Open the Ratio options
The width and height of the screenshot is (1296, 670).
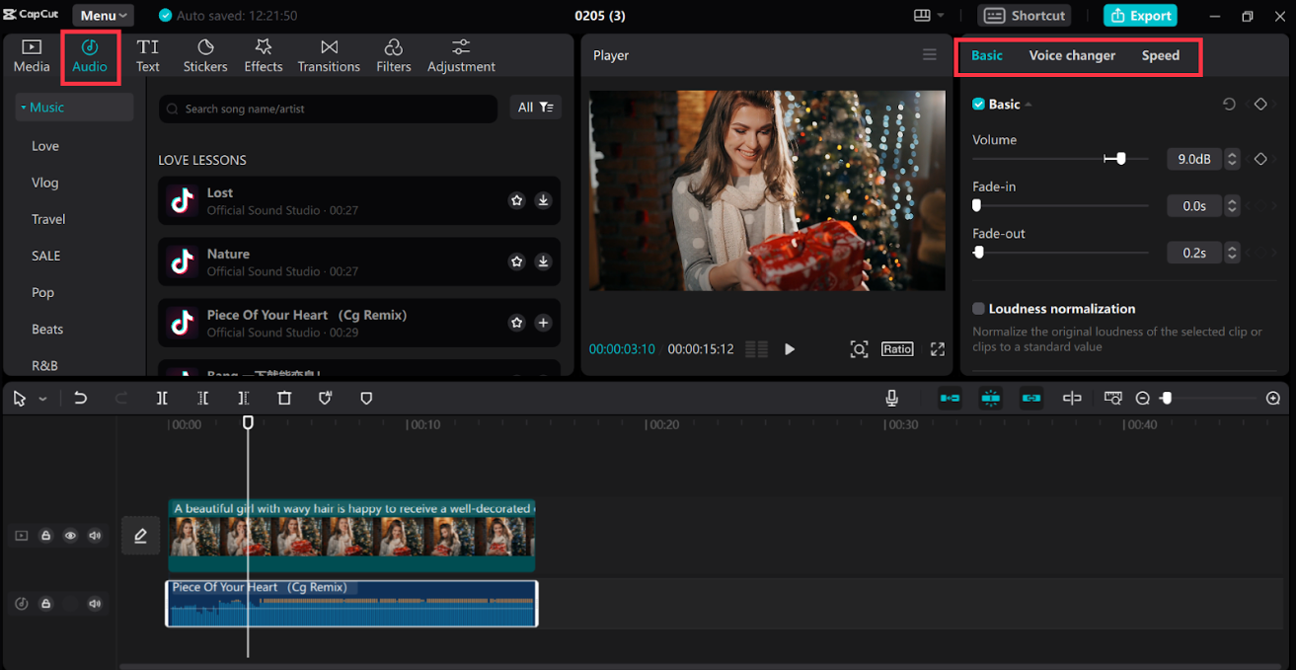897,349
